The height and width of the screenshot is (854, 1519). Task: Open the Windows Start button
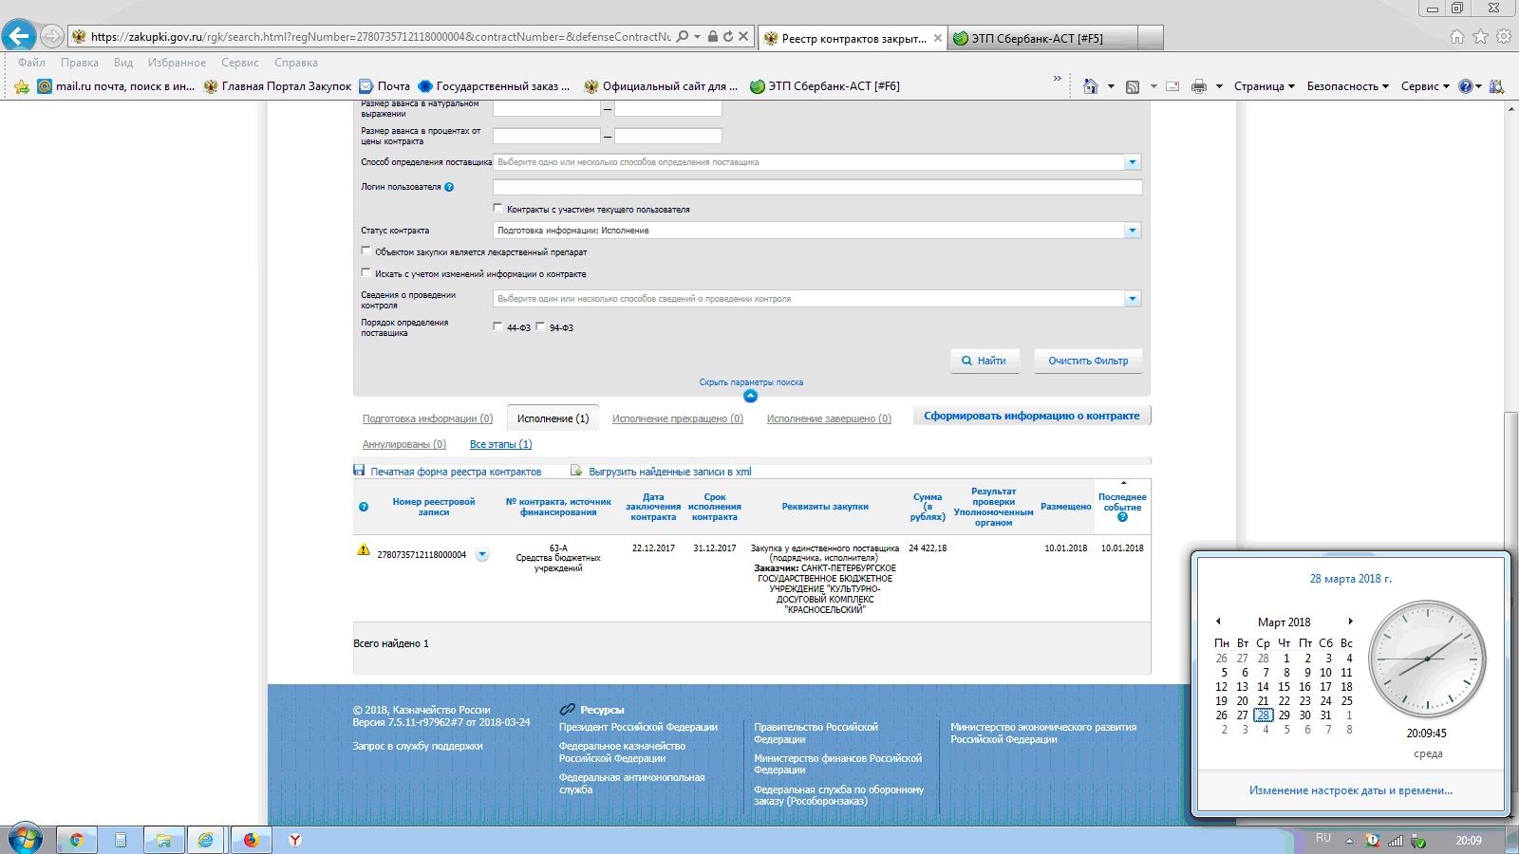[25, 839]
